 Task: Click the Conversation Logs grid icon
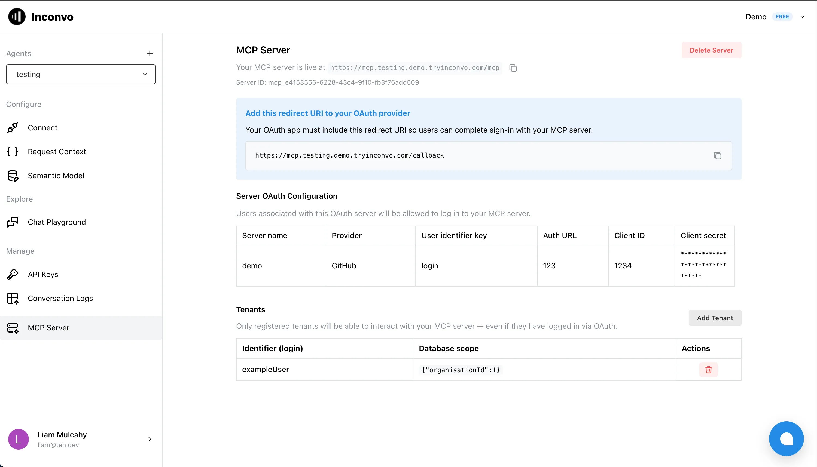tap(13, 298)
